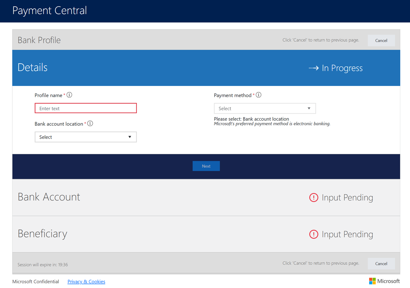Image resolution: width=410 pixels, height=288 pixels.
Task: Click the session expiry timer text
Action: point(43,265)
